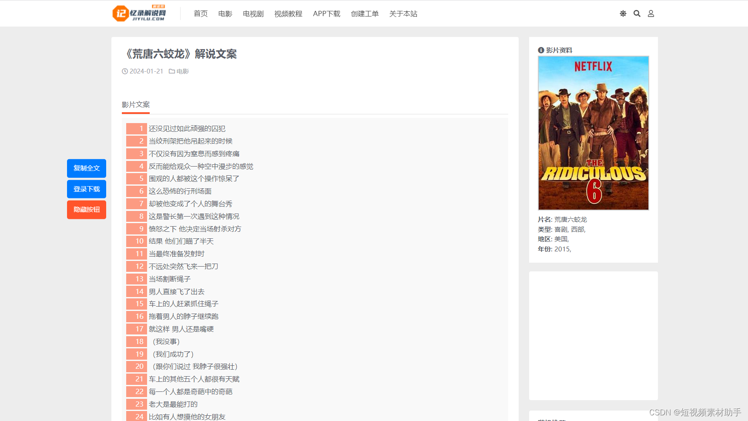748x421 pixels.
Task: Open the 创建工单 navigation item
Action: pos(365,13)
